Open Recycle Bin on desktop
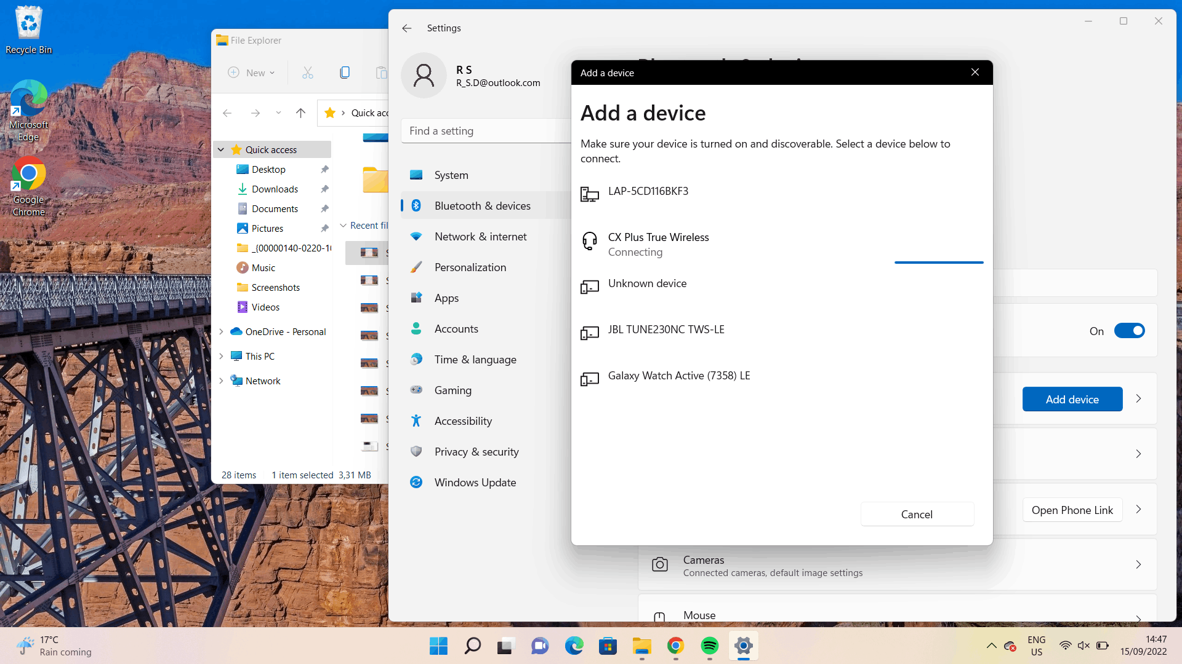Screen dimensions: 1182x664 coord(28,30)
